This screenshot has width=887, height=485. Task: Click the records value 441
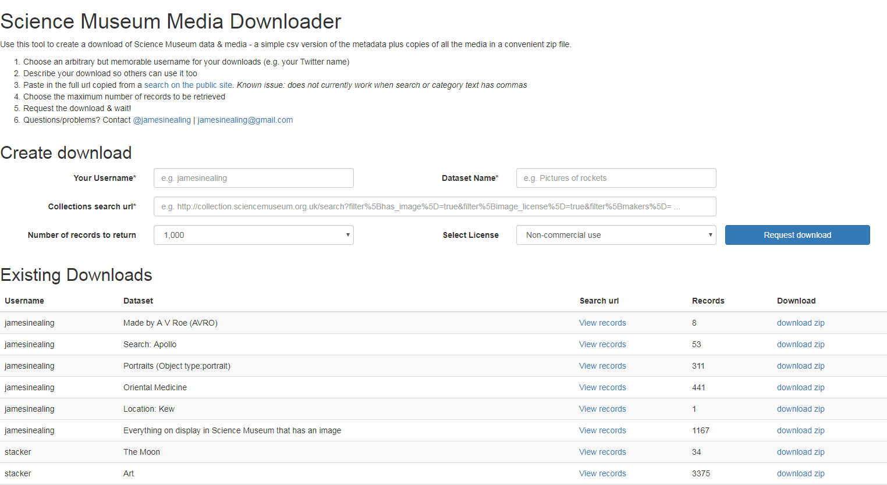698,387
